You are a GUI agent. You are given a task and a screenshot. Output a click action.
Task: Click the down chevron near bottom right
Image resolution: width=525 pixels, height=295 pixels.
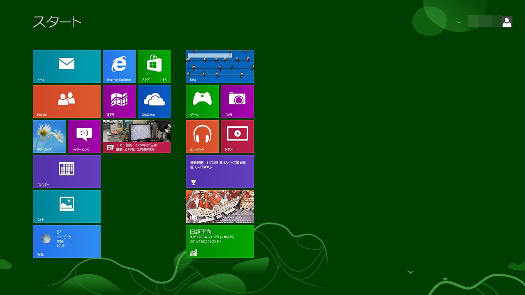(x=411, y=272)
